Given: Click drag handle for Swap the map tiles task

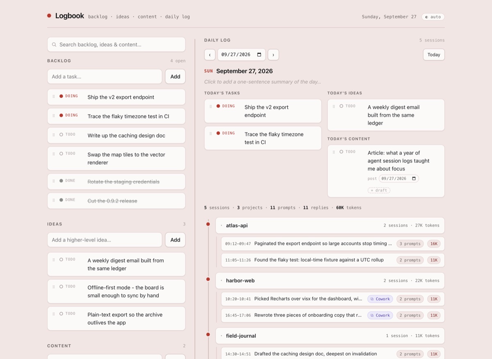Looking at the screenshot, I should [x=54, y=154].
